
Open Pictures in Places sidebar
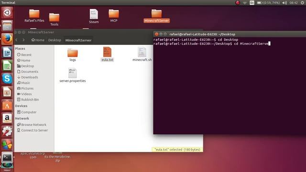(25, 88)
